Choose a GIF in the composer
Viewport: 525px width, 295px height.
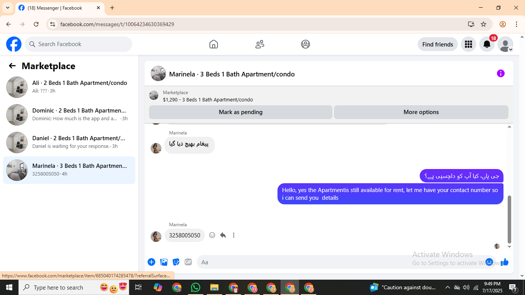[x=188, y=262]
